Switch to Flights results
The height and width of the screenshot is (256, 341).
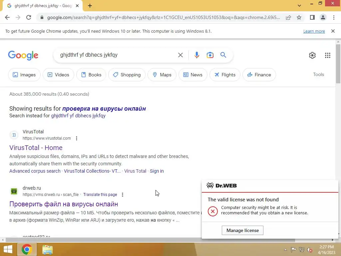click(225, 75)
